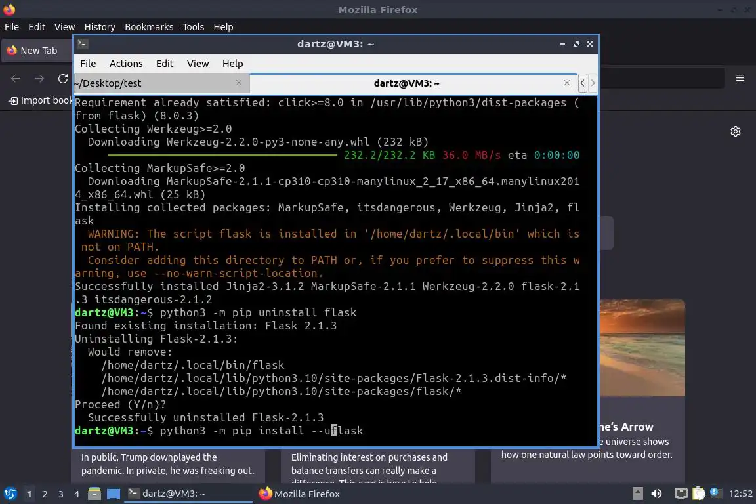The width and height of the screenshot is (756, 504).
Task: Minimize the terminal window
Action: pyautogui.click(x=562, y=44)
